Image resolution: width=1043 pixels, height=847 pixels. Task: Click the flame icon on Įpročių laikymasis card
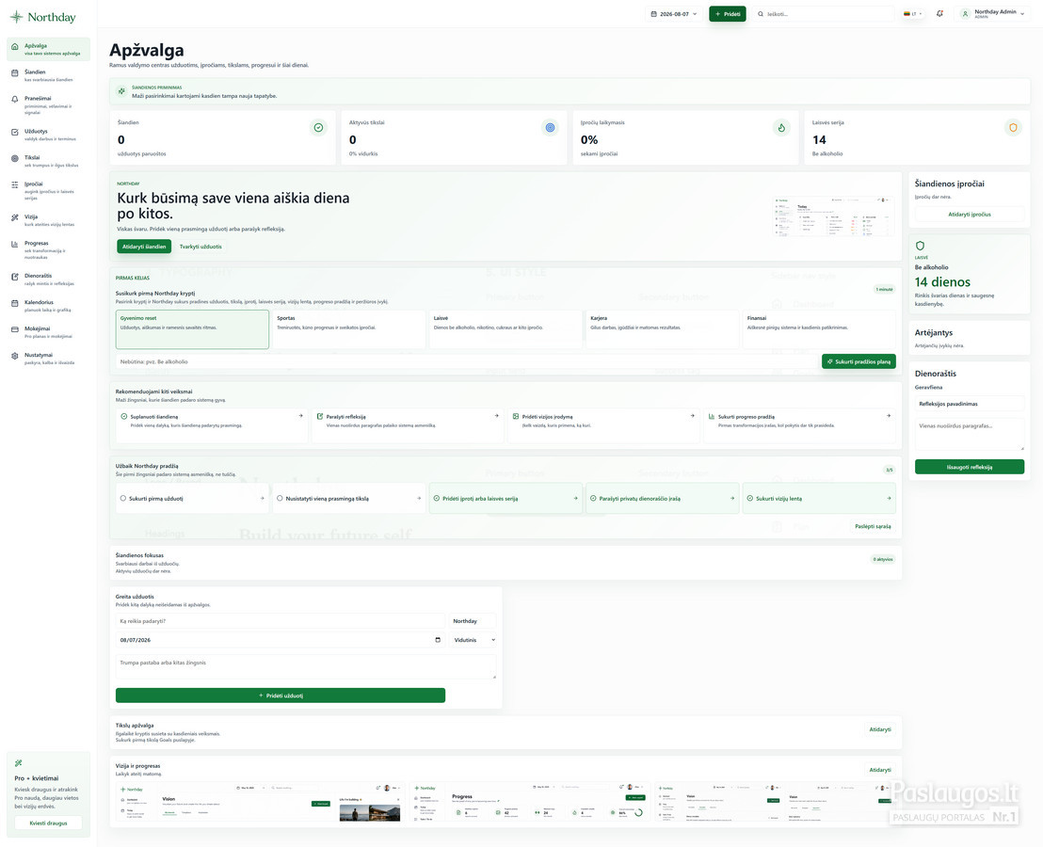(x=781, y=128)
